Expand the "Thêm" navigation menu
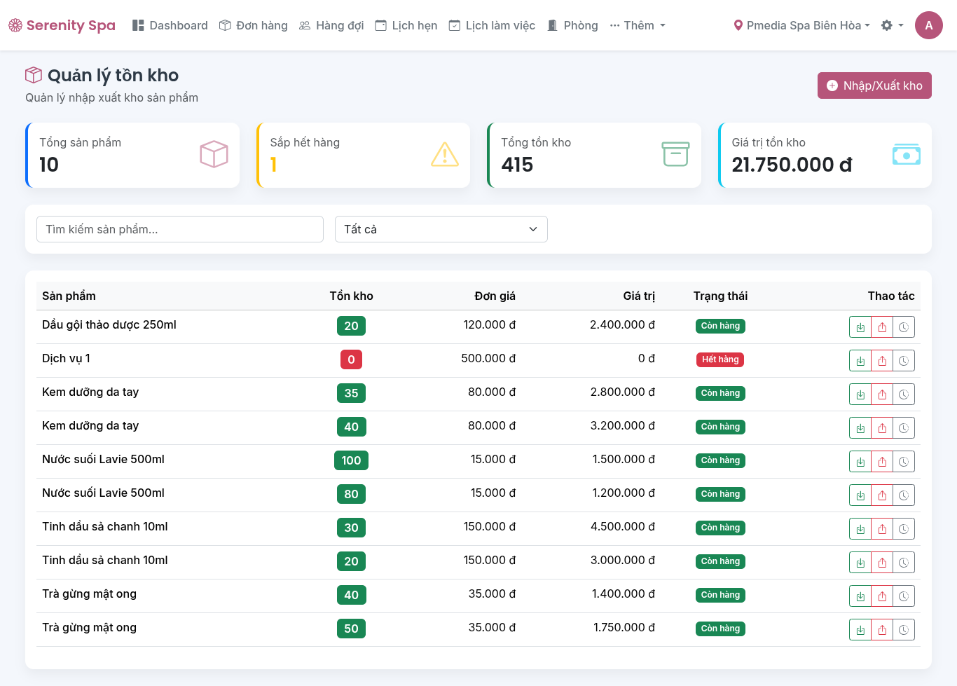 638,25
